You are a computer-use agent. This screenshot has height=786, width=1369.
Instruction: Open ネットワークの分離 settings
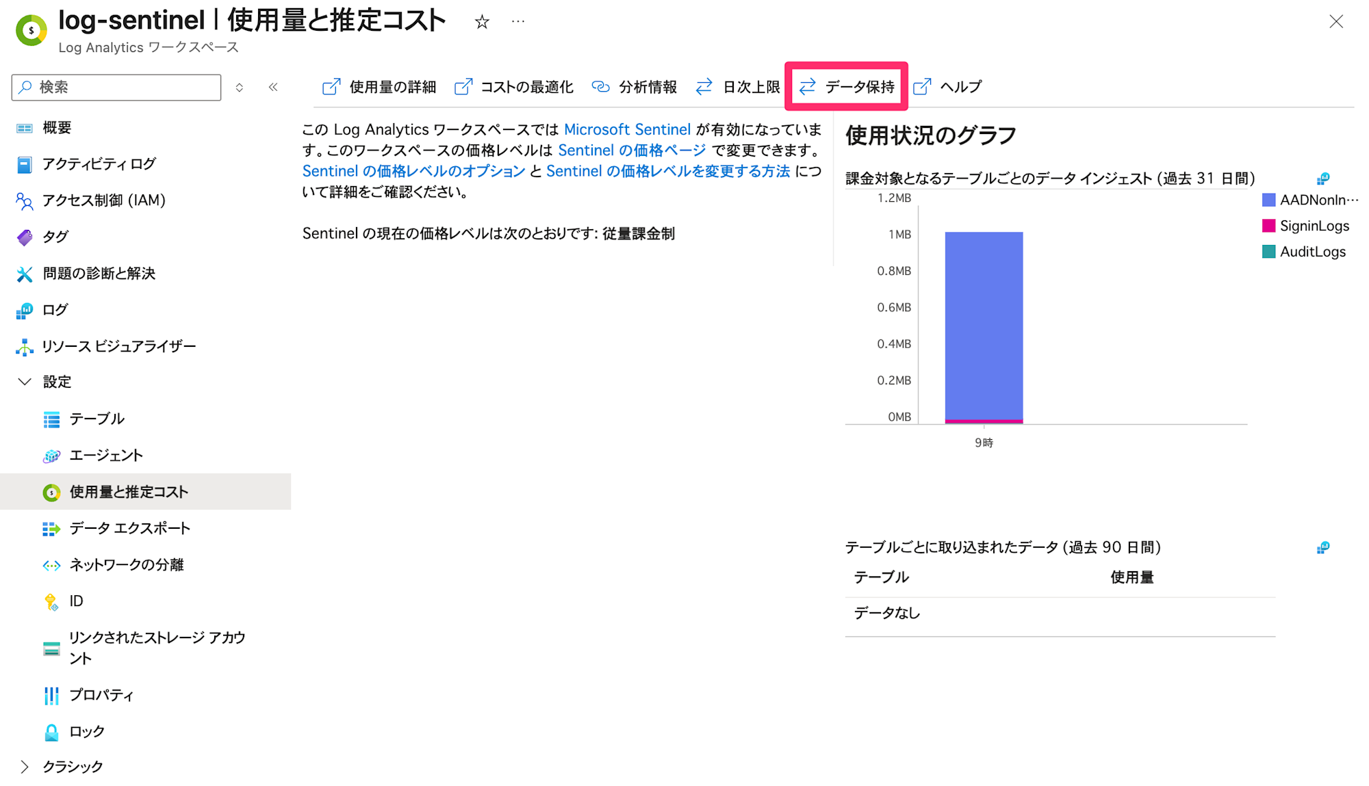click(127, 565)
